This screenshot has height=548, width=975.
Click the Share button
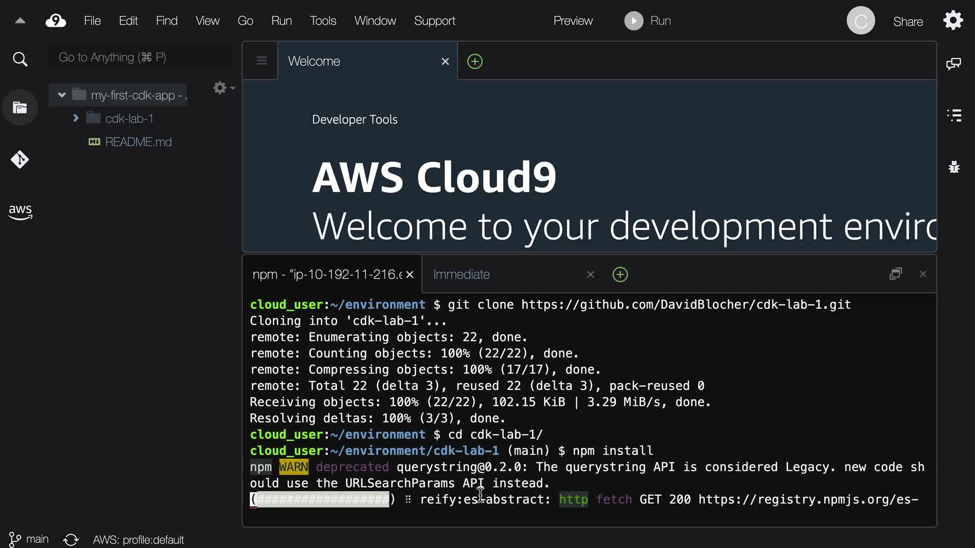point(908,21)
